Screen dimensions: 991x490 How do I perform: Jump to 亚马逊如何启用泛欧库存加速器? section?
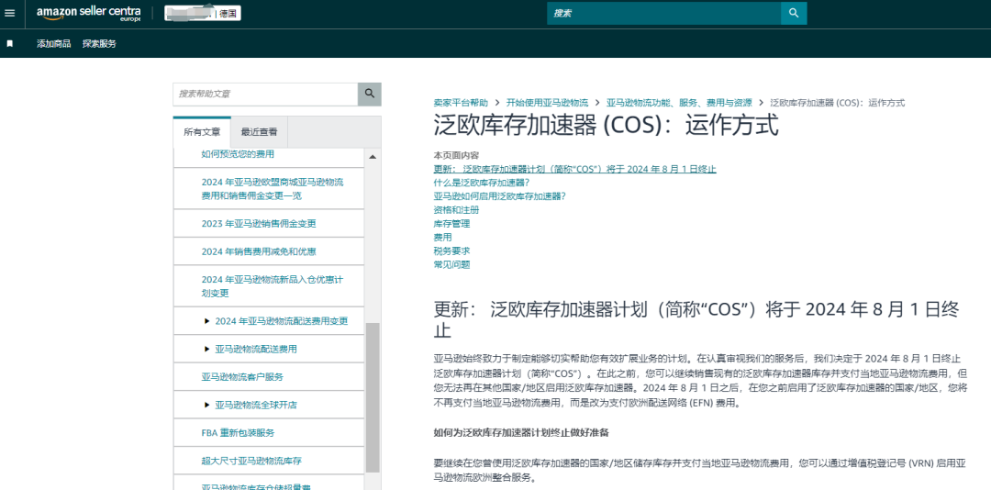[499, 196]
